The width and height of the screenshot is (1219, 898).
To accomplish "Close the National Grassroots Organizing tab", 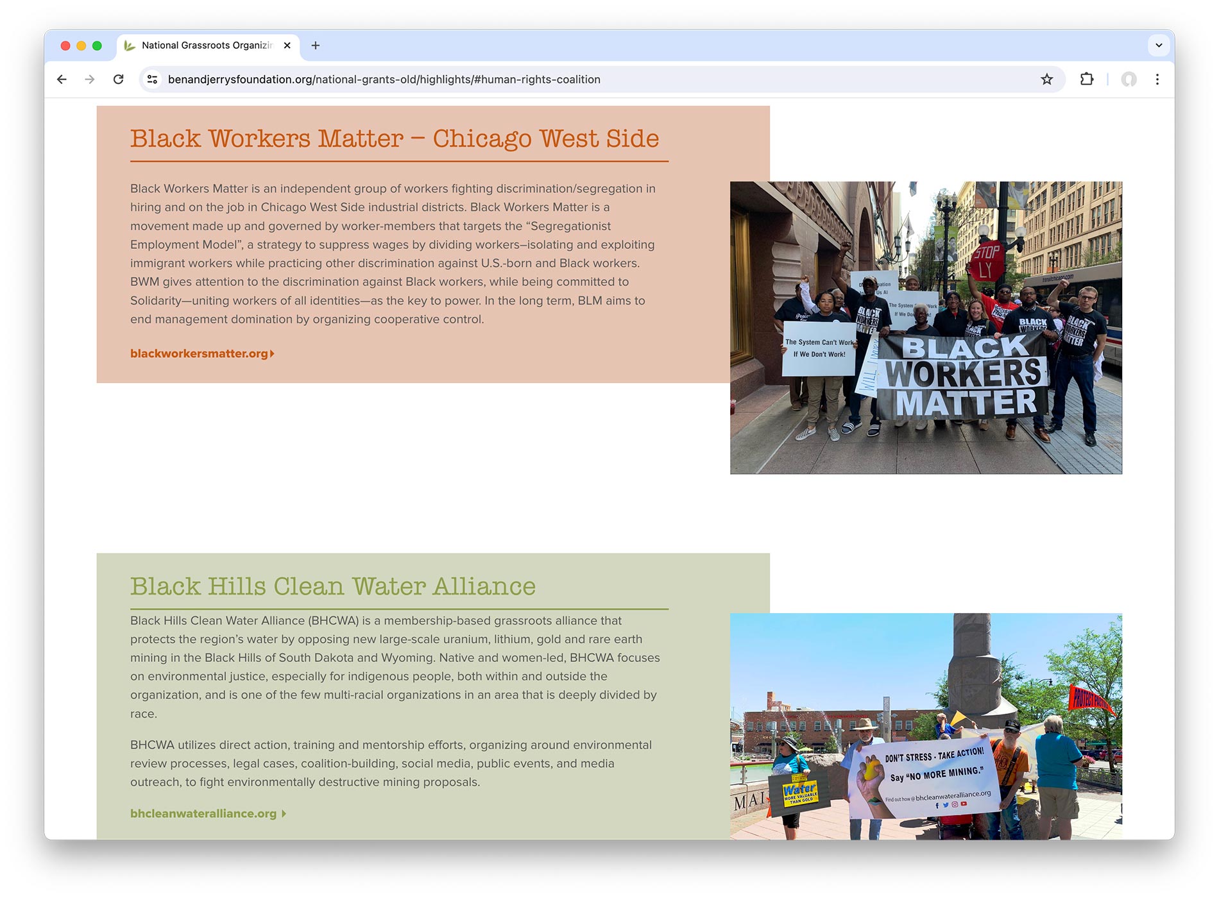I will coord(287,46).
